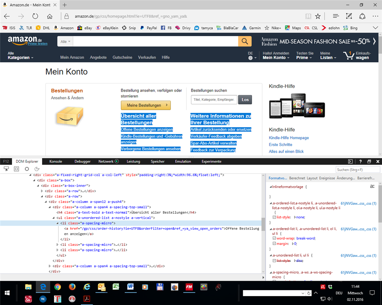Viewport: 382px width, 305px height.
Task: Open DE language selector dropdown
Action: tap(252, 55)
